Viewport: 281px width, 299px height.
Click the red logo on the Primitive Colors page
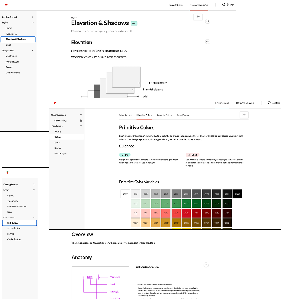click(x=54, y=103)
